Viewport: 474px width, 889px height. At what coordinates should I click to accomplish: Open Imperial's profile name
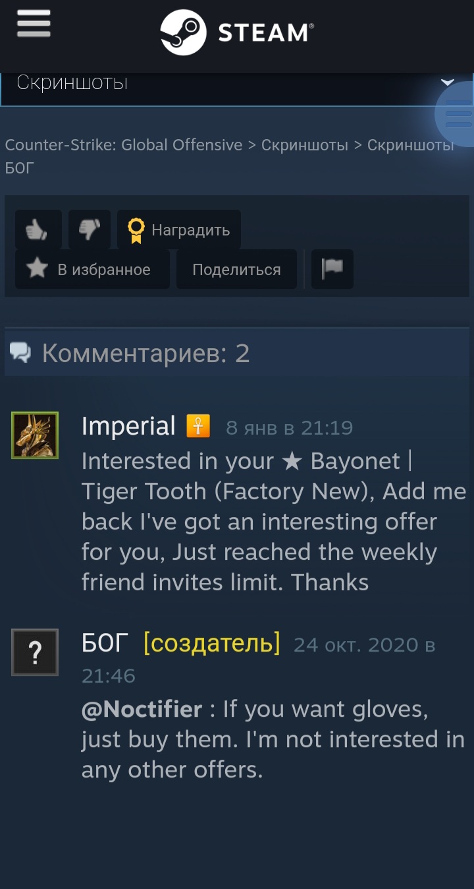point(128,427)
